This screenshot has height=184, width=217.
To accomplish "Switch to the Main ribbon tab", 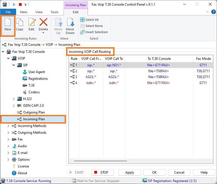I will pos(24,12).
